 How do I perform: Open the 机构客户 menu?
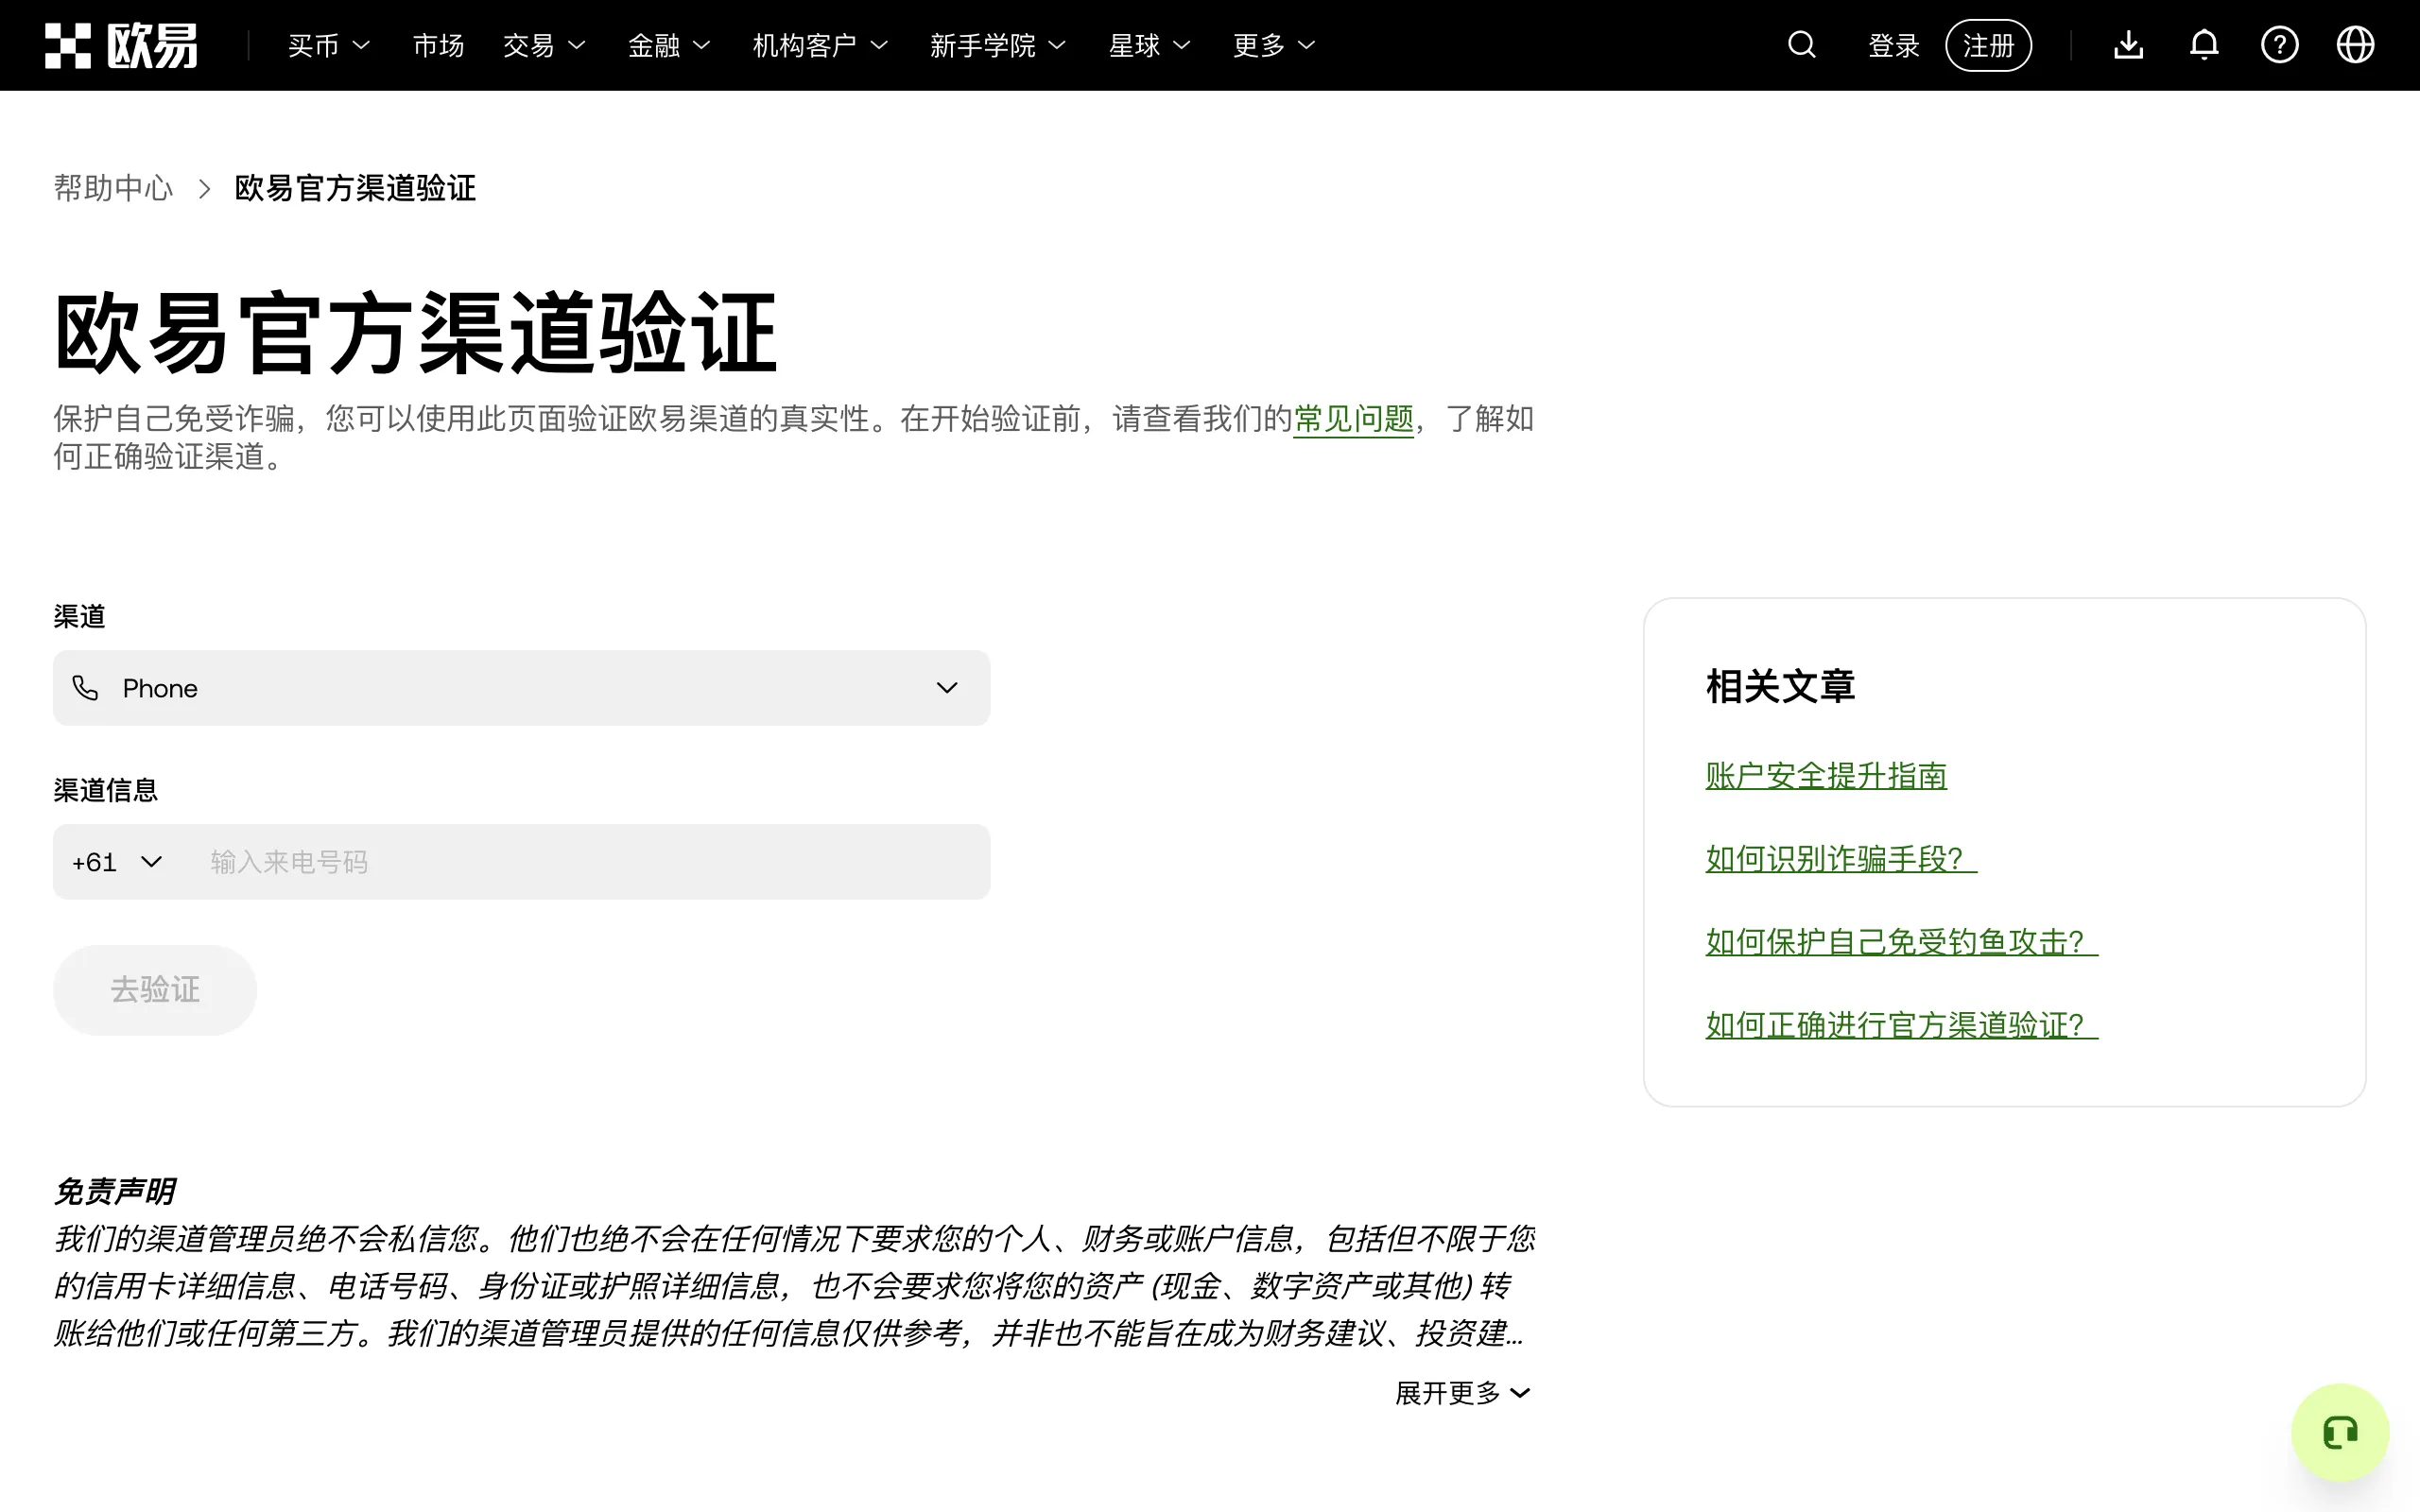click(820, 45)
